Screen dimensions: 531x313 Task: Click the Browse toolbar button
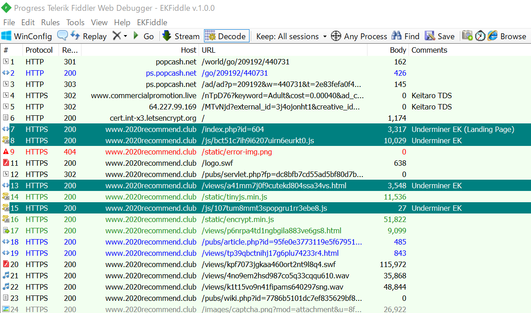(507, 36)
